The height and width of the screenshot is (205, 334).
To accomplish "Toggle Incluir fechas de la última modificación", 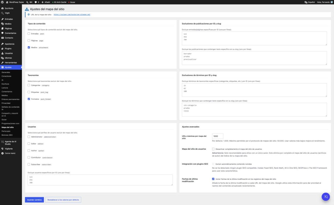I will coord(213,179).
